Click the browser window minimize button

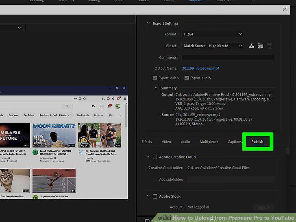pos(110,88)
